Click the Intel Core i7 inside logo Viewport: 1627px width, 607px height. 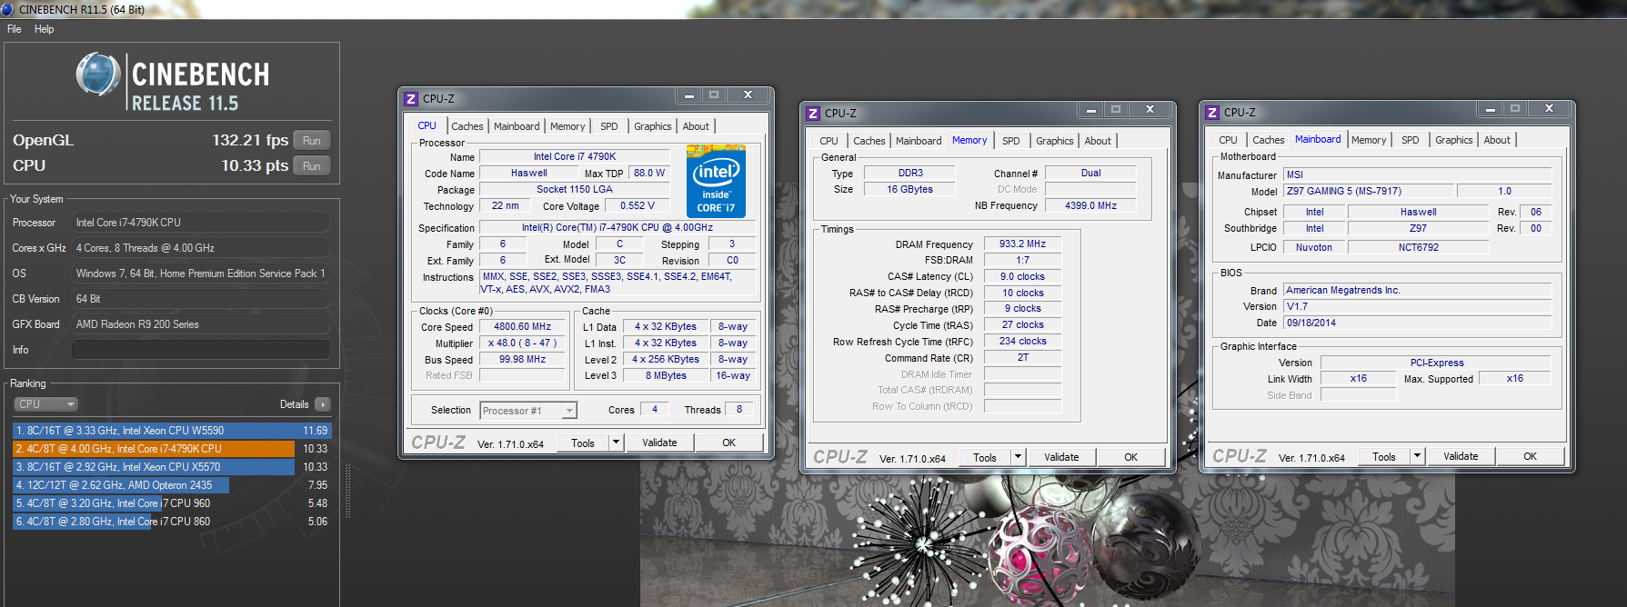(716, 182)
